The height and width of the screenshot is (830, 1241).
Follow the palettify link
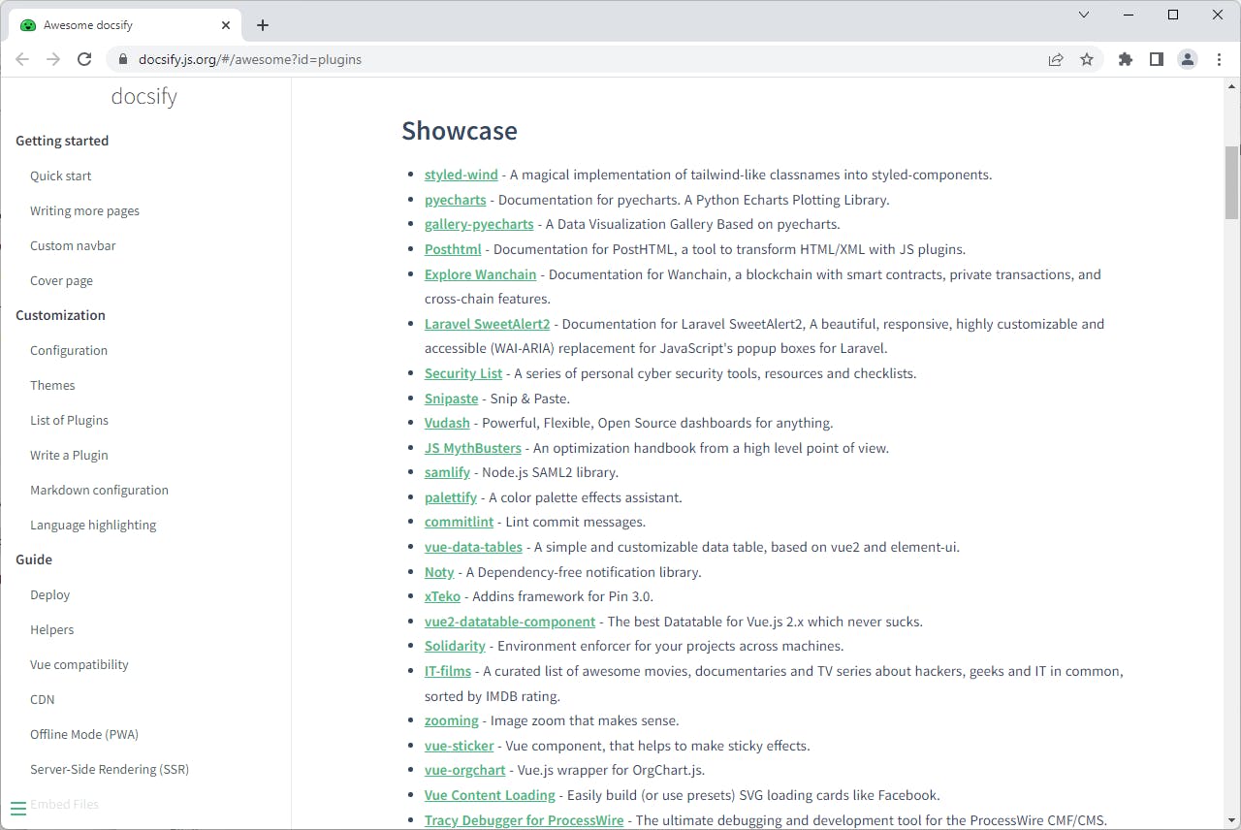click(x=451, y=497)
